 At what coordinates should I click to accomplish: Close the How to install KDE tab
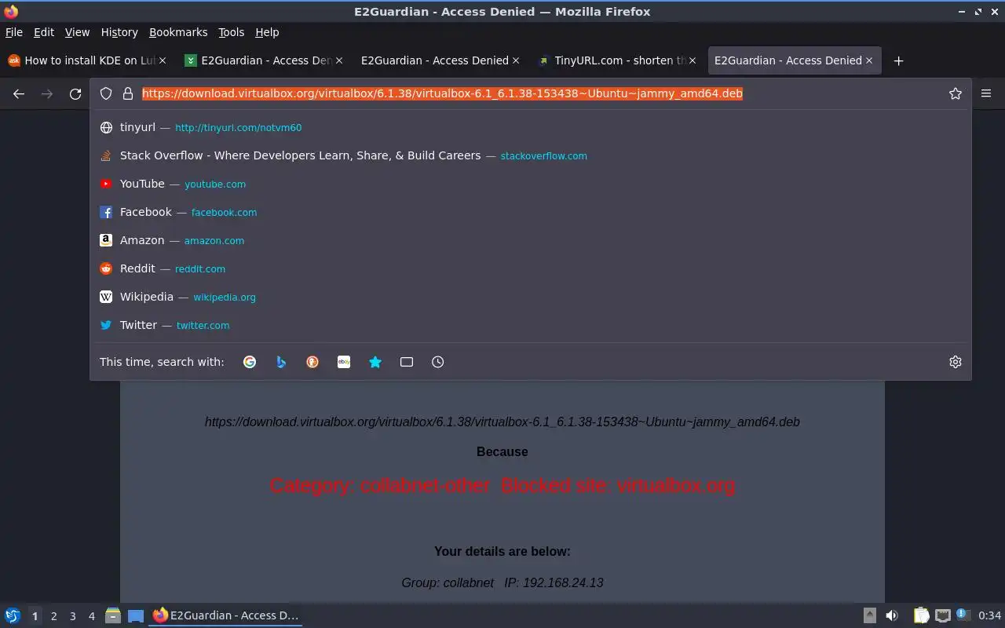(x=163, y=60)
